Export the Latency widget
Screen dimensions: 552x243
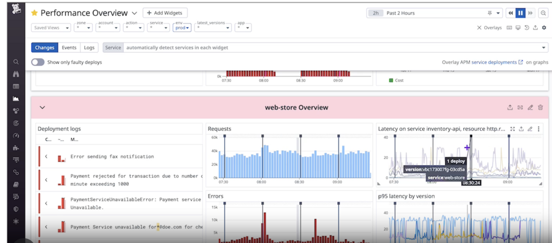point(521,129)
